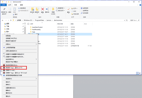Viewport: 142px width, 98px height.
Task: Select the 主页 ribbon tab
Action: coord(10,5)
